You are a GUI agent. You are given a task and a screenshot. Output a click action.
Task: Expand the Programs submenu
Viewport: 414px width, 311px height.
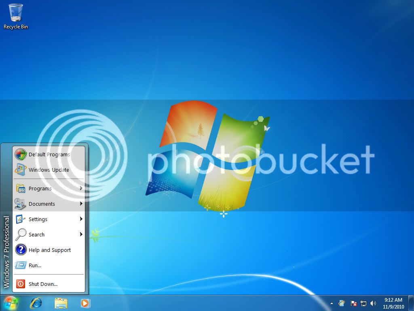(40, 189)
